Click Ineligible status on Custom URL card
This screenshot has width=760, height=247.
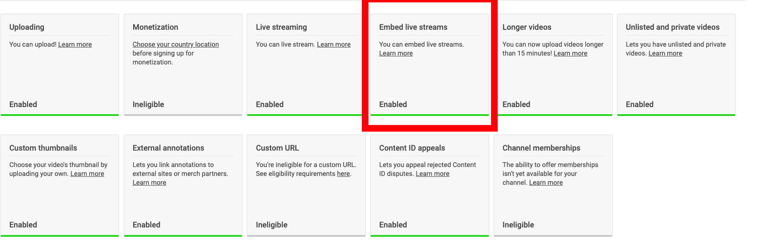272,225
